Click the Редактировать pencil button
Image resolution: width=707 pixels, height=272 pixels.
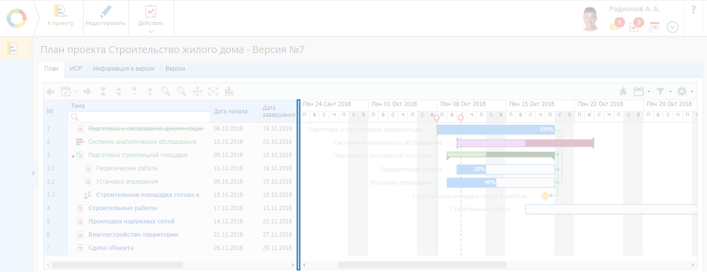pos(106,18)
